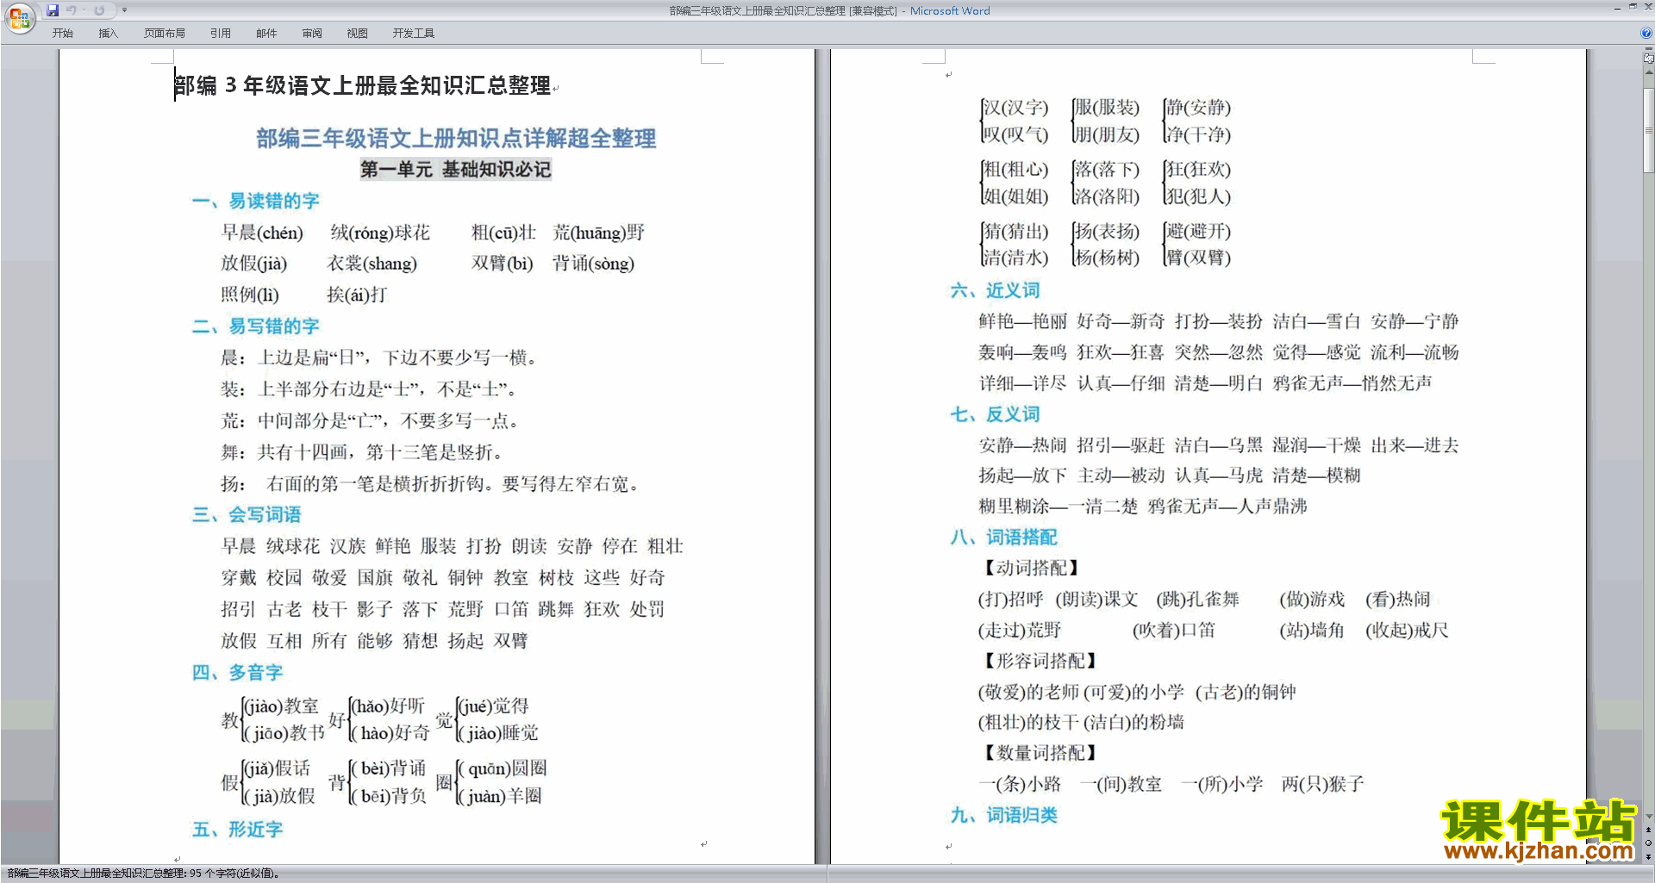This screenshot has width=1655, height=883.
Task: Click the text 荒(huāng)野
Action: click(x=598, y=233)
